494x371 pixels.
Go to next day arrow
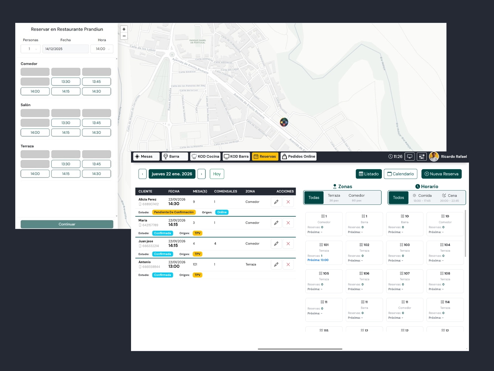[201, 174]
